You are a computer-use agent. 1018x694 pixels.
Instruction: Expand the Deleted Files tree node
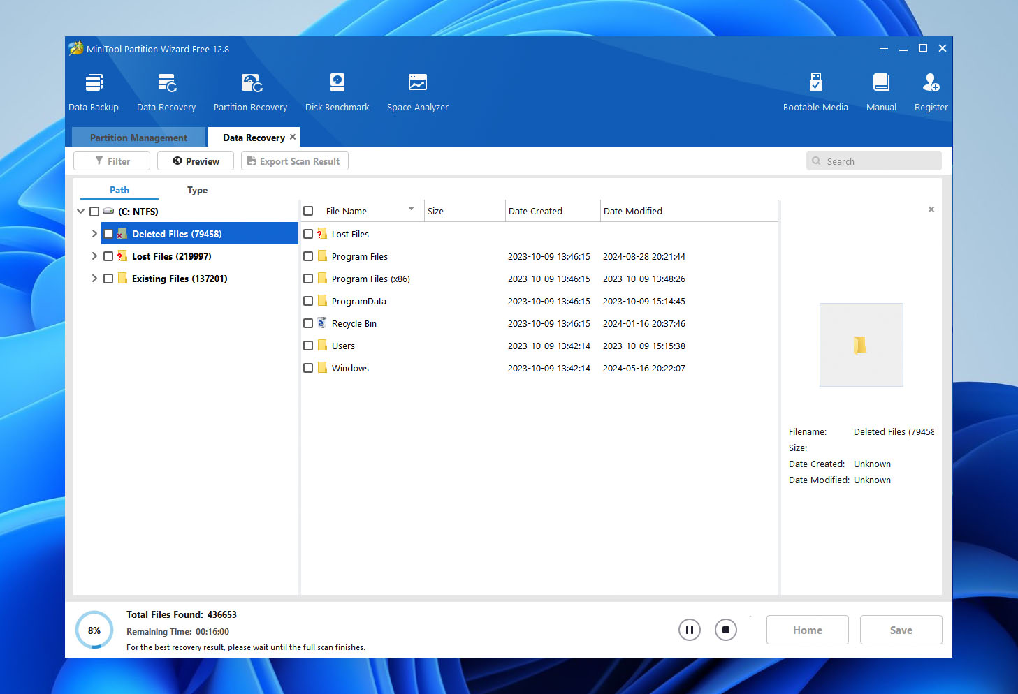point(94,234)
